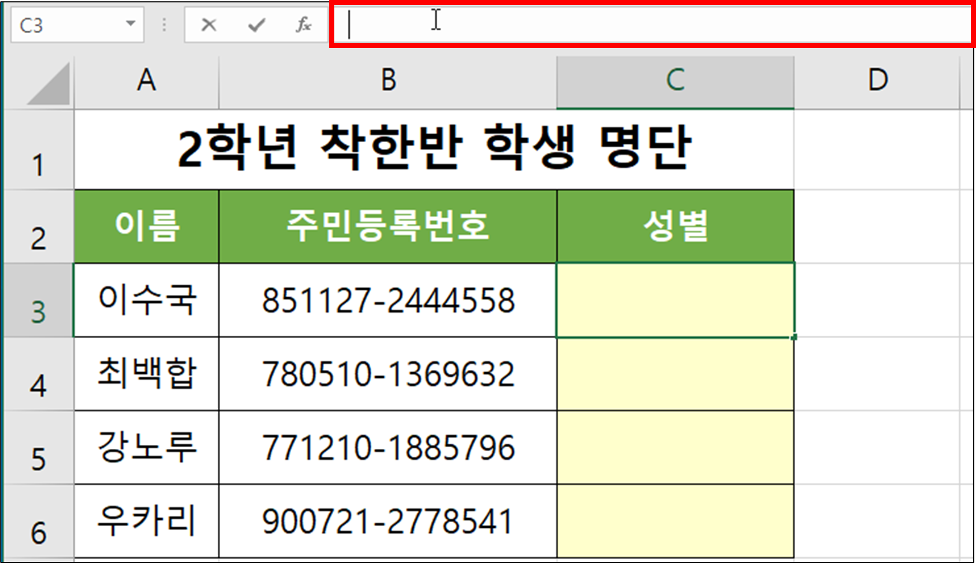Select the empty 성별 cell for 우카리

pos(675,522)
